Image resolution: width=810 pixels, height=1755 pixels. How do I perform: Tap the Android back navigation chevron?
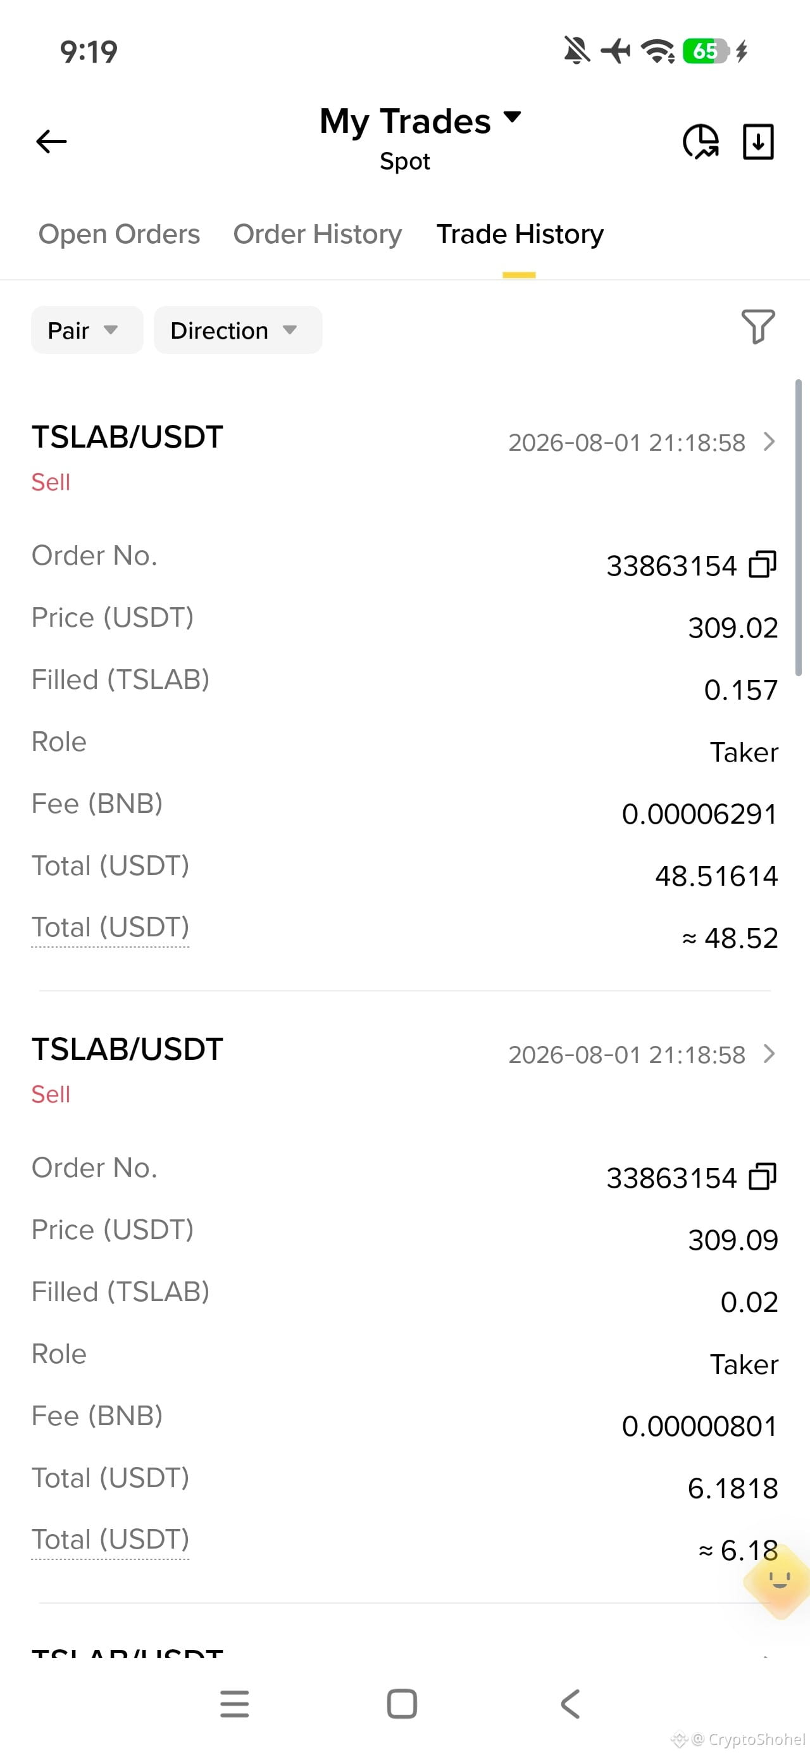(570, 1704)
